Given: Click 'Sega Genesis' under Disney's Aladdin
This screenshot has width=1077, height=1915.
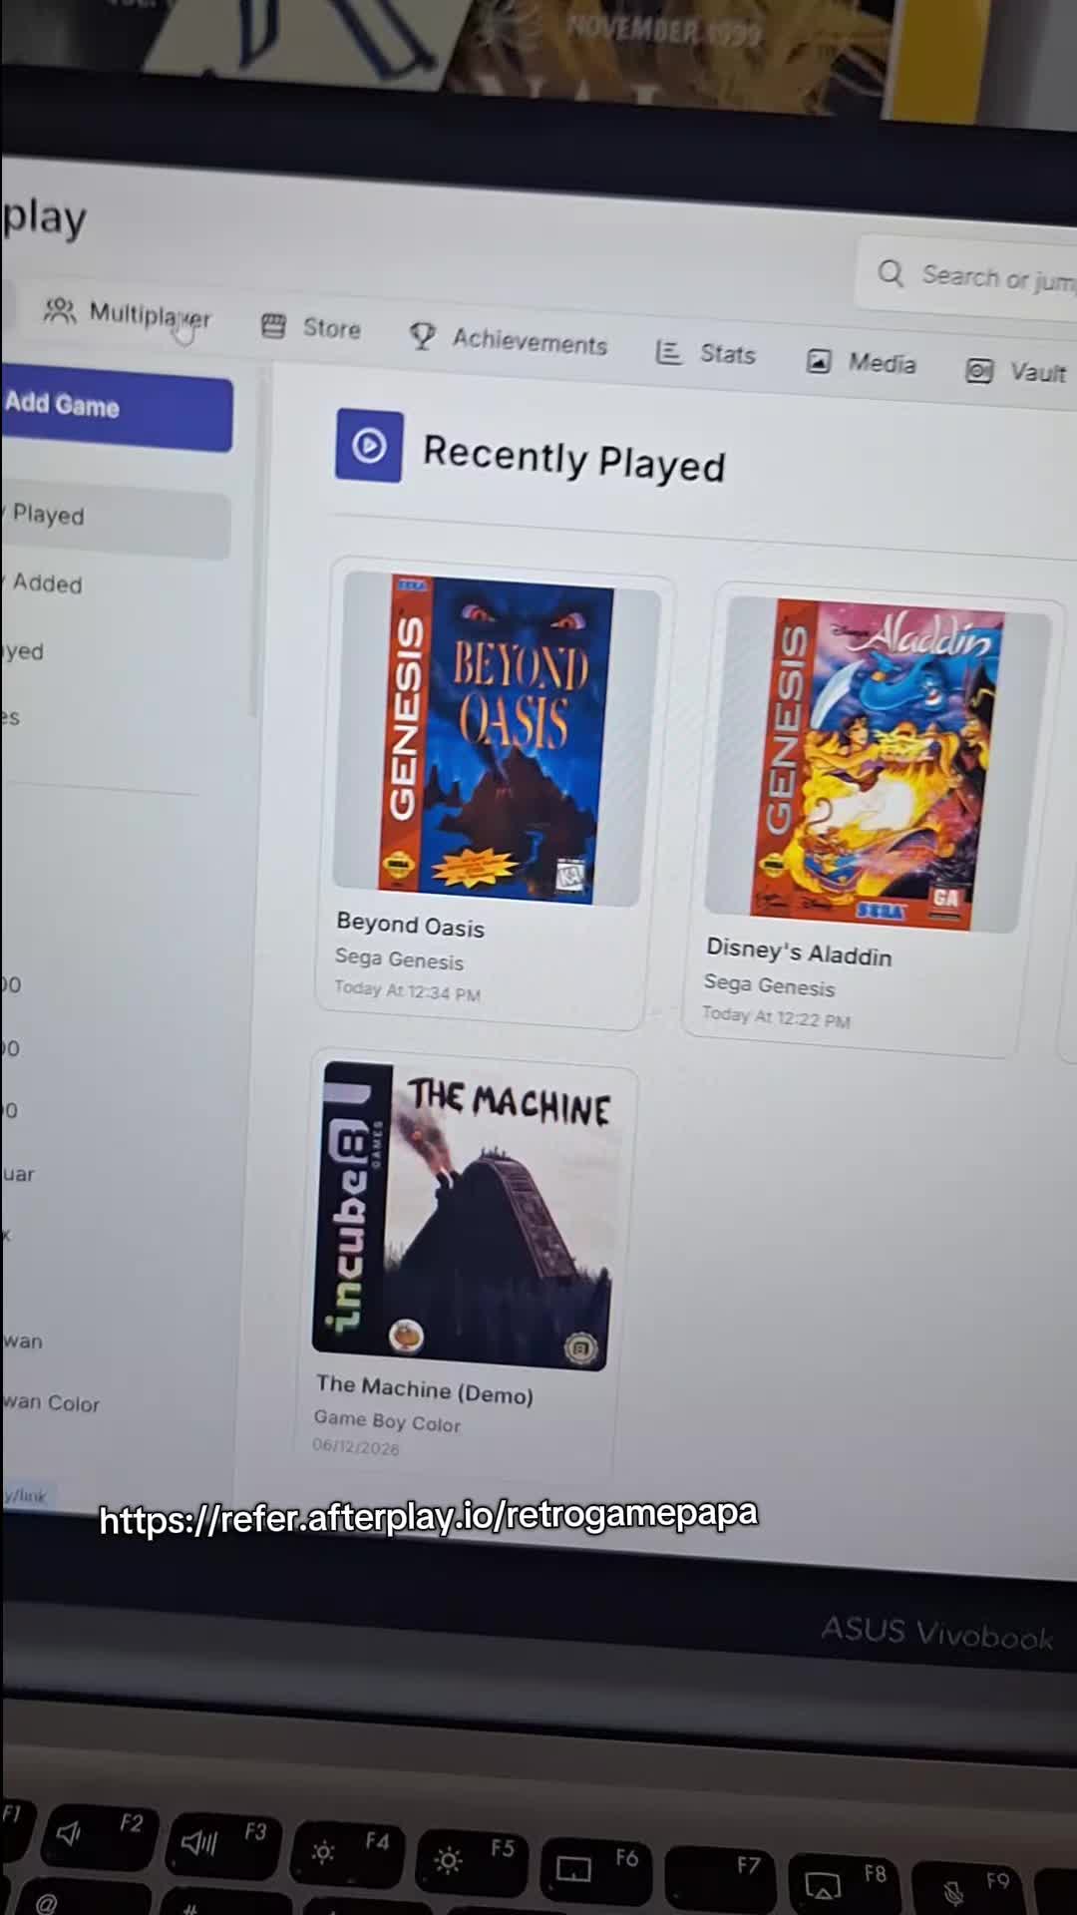Looking at the screenshot, I should [769, 984].
